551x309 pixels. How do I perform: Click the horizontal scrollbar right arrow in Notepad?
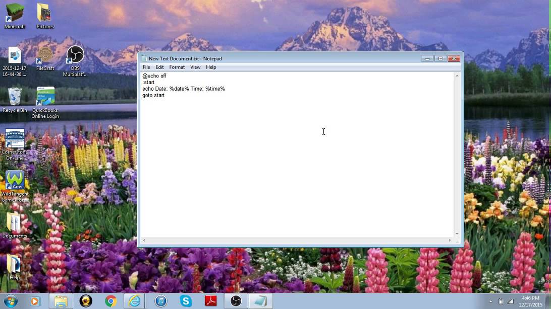[450, 241]
